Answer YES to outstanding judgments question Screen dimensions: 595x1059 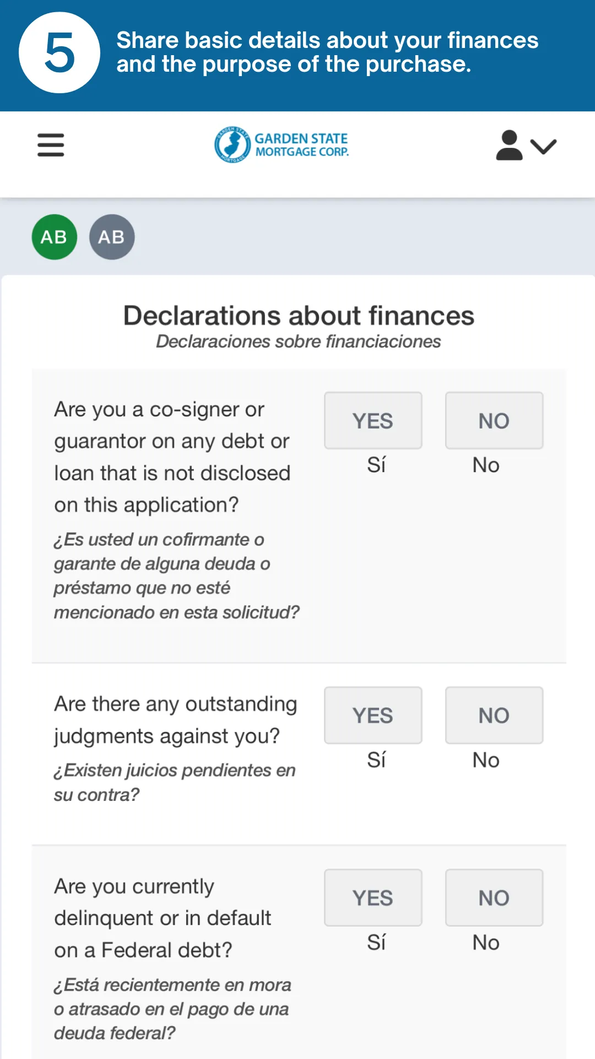click(373, 715)
